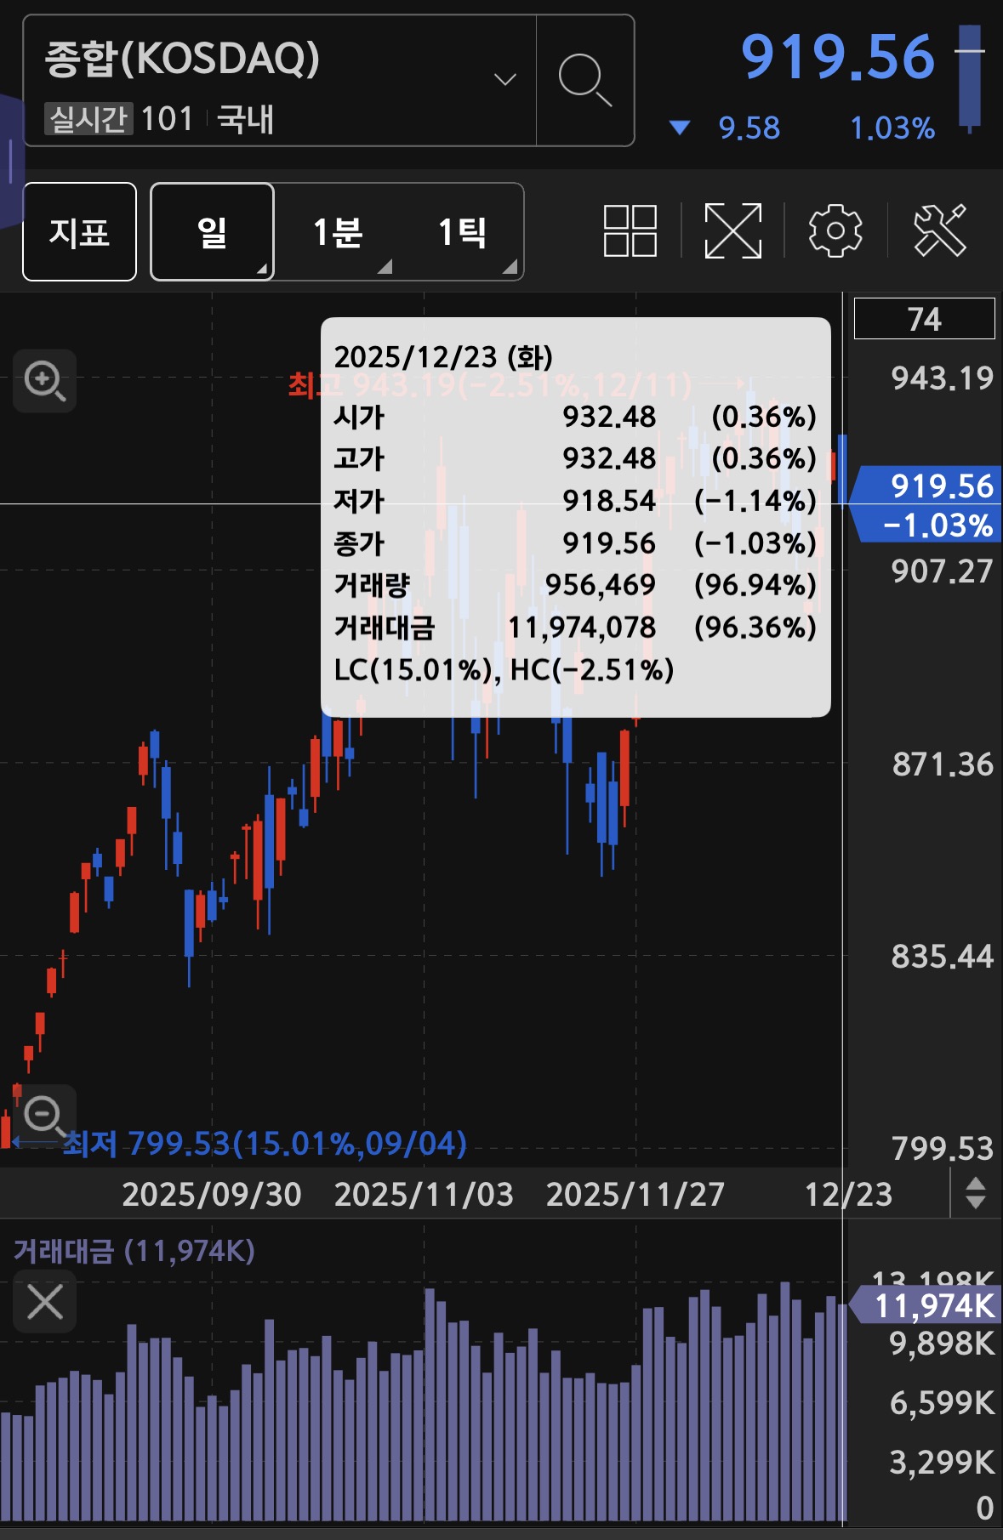Open the 1분 interval dropdown corner triangle
Screen dimensions: 1003x1540
click(385, 266)
